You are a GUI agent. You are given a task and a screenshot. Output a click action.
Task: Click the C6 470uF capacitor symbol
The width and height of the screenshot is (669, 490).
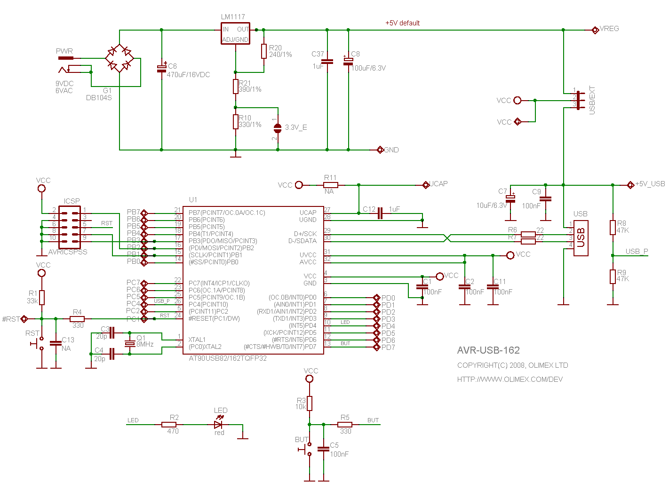pyautogui.click(x=161, y=68)
